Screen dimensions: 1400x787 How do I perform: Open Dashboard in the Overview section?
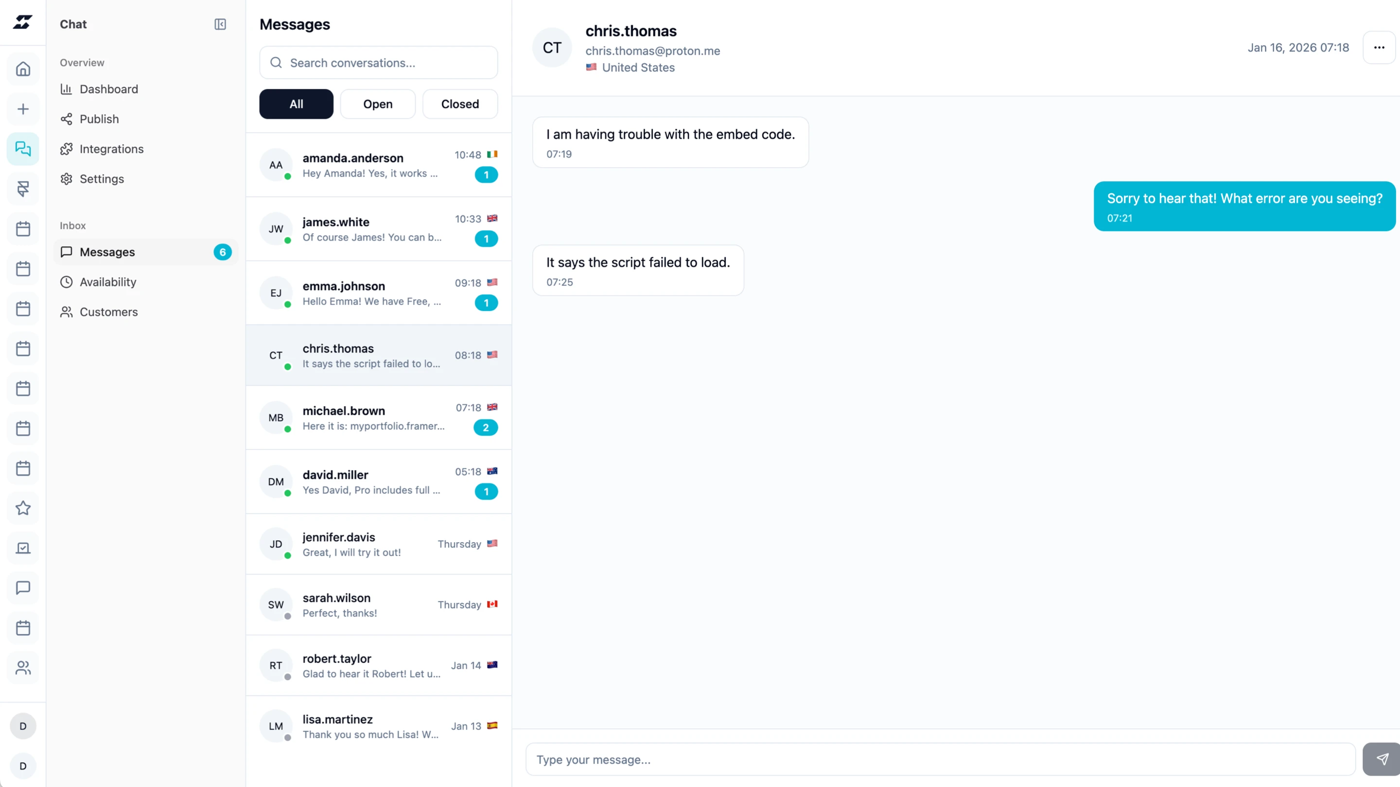109,89
